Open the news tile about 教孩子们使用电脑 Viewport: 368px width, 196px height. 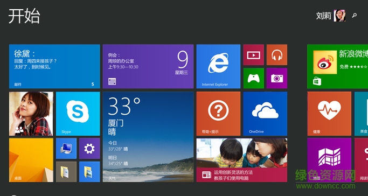pos(242,160)
